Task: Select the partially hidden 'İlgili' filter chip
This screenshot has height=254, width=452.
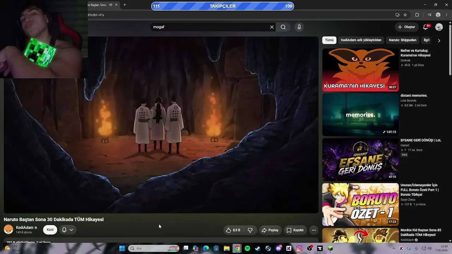Action: 427,40
